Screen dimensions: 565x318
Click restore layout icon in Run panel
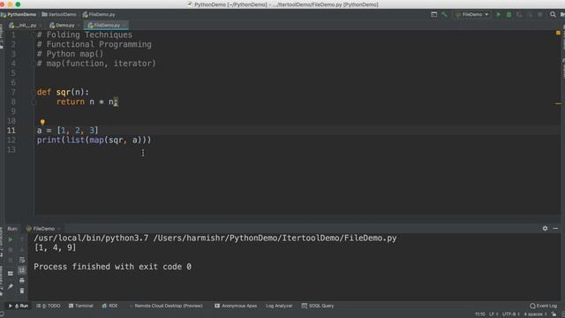[x=11, y=273]
